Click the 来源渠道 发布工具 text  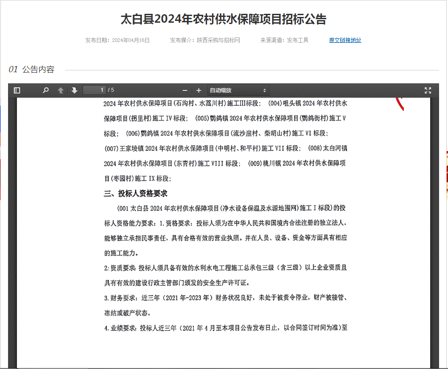click(x=284, y=40)
